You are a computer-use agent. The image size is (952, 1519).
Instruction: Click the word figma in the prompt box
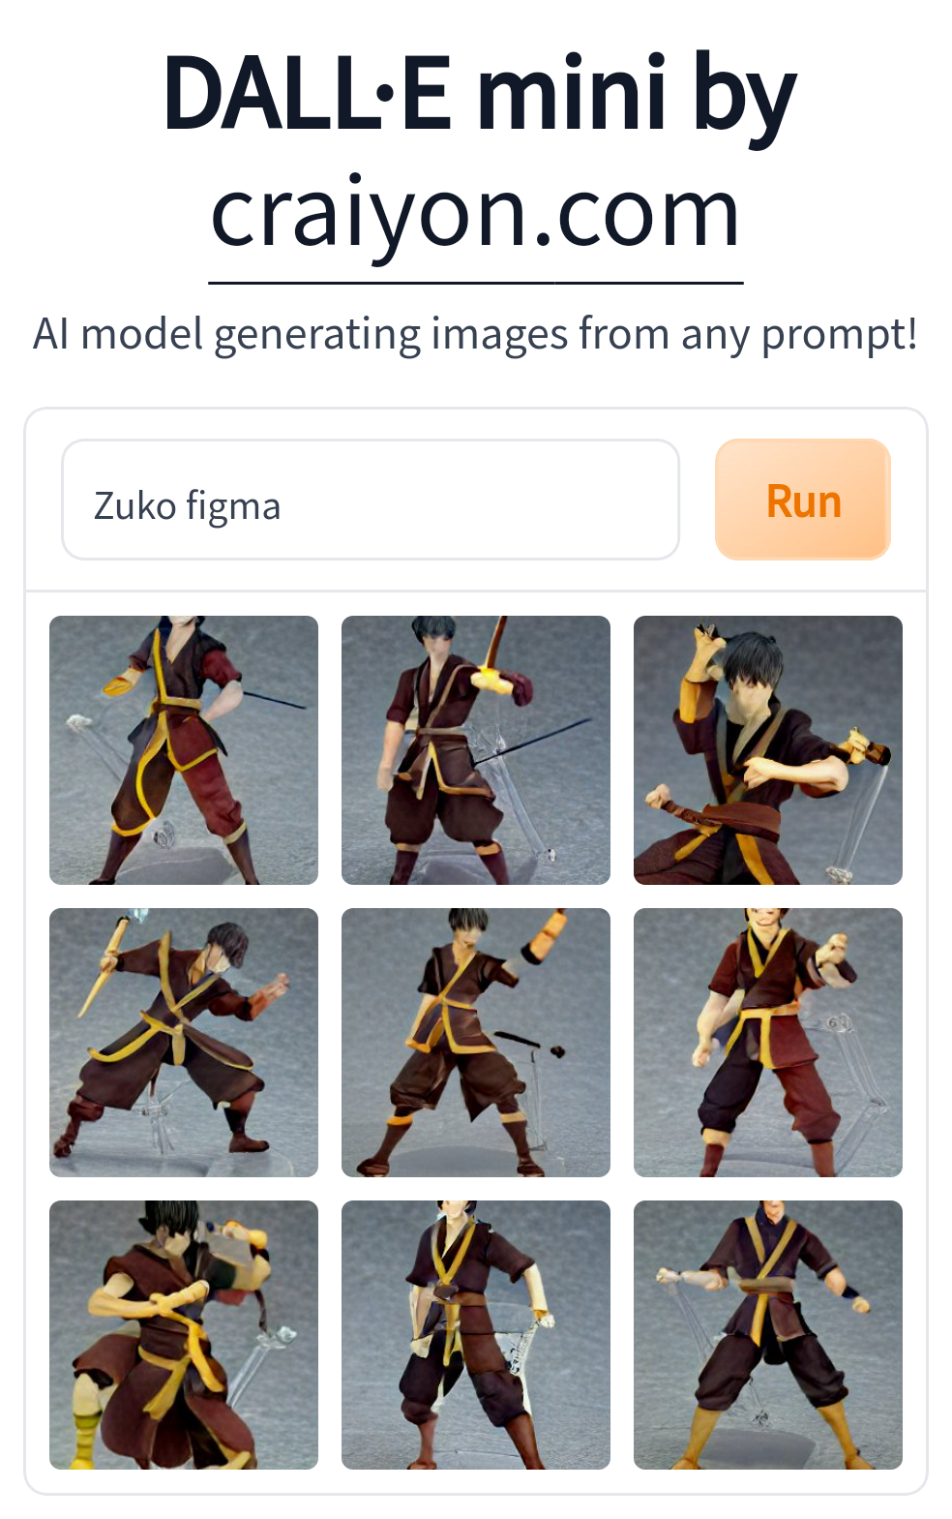click(233, 506)
